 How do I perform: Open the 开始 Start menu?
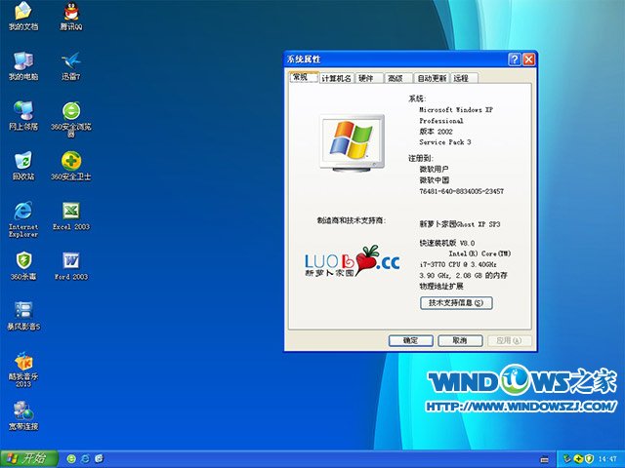[x=27, y=458]
